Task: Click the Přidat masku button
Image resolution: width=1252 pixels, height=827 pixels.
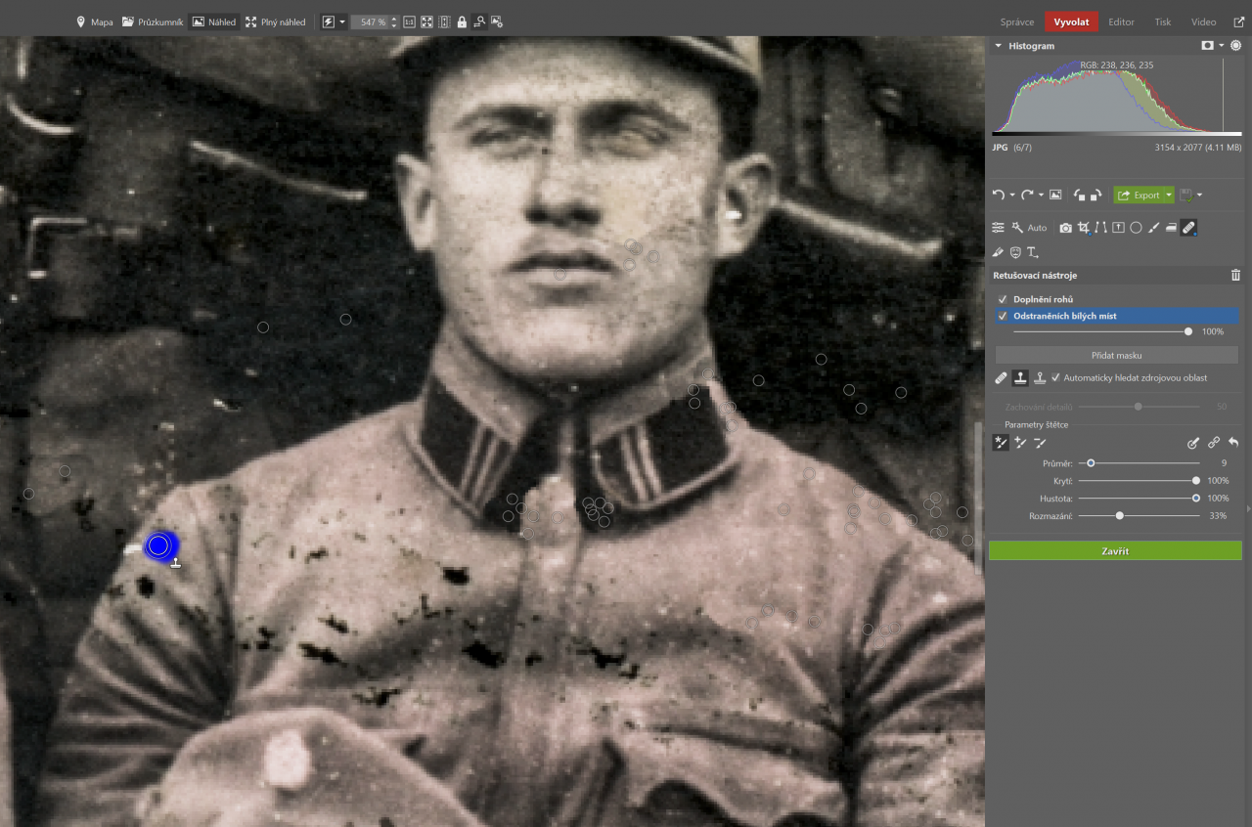Action: click(1116, 355)
